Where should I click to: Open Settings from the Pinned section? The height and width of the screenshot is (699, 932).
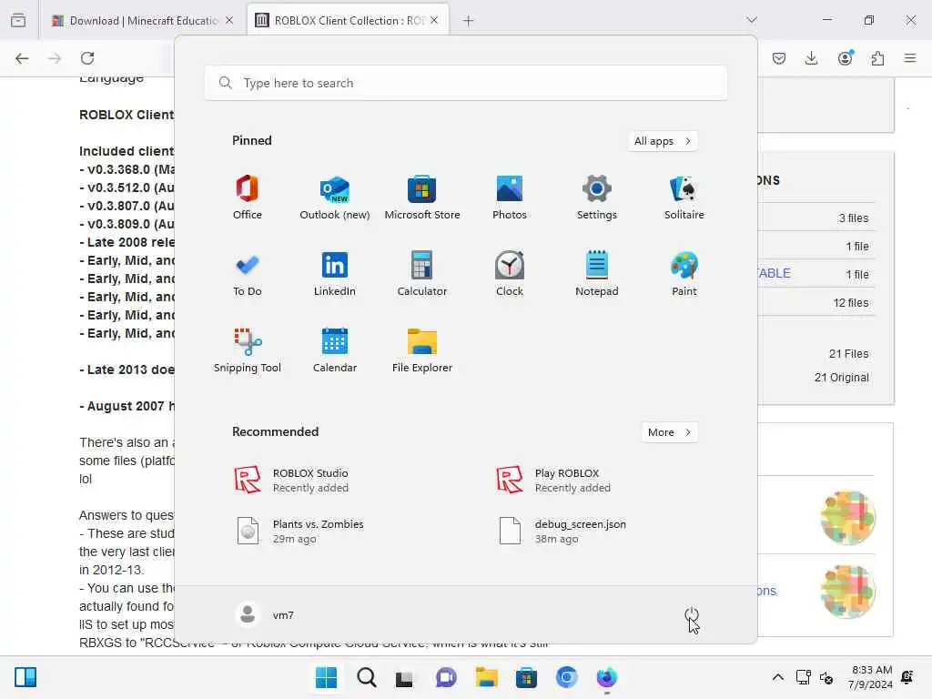click(597, 198)
